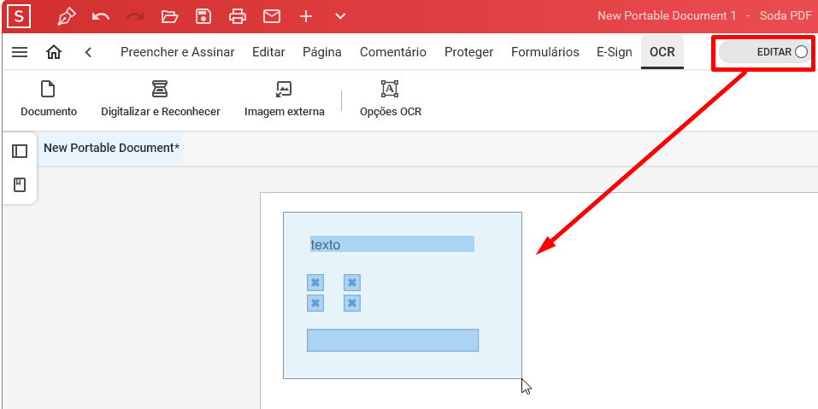Open the E-Sign tab
The image size is (818, 409).
click(614, 52)
